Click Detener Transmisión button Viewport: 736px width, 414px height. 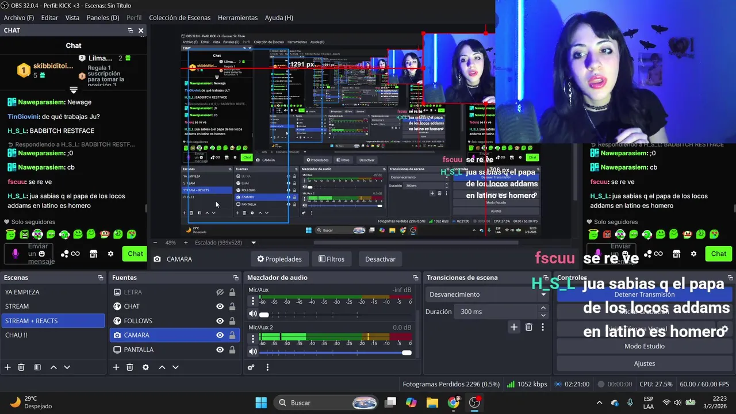645,294
